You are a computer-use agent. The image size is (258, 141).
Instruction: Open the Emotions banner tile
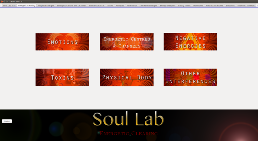[62, 42]
